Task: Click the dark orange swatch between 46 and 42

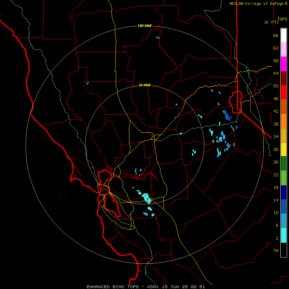Action: tap(284, 107)
